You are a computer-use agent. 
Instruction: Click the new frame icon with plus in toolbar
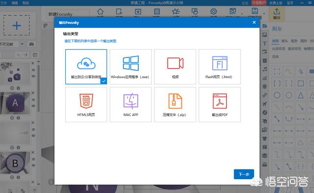119,12
